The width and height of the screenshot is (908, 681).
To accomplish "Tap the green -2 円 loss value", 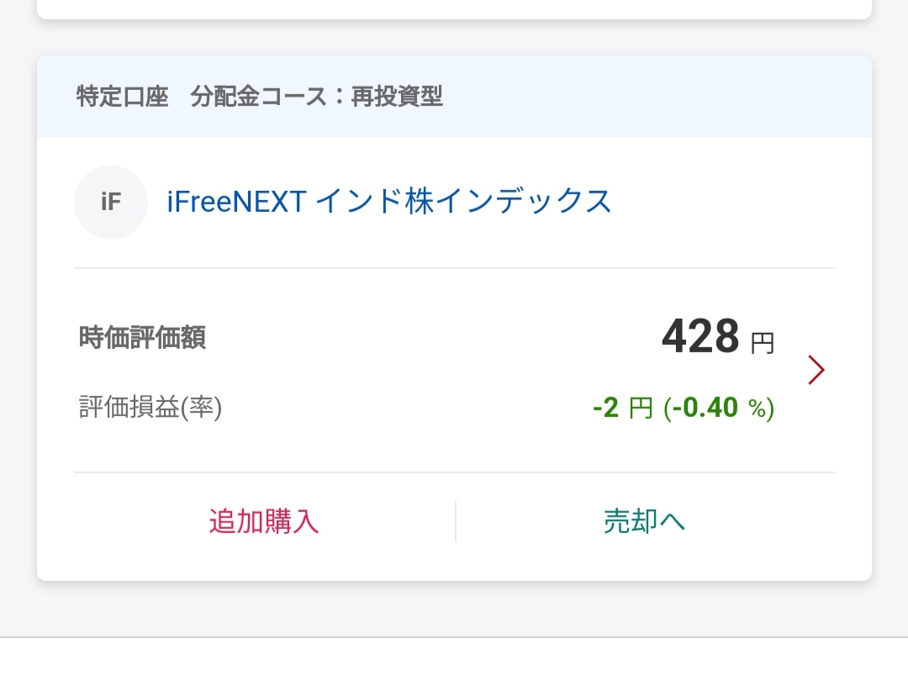I will pos(623,408).
